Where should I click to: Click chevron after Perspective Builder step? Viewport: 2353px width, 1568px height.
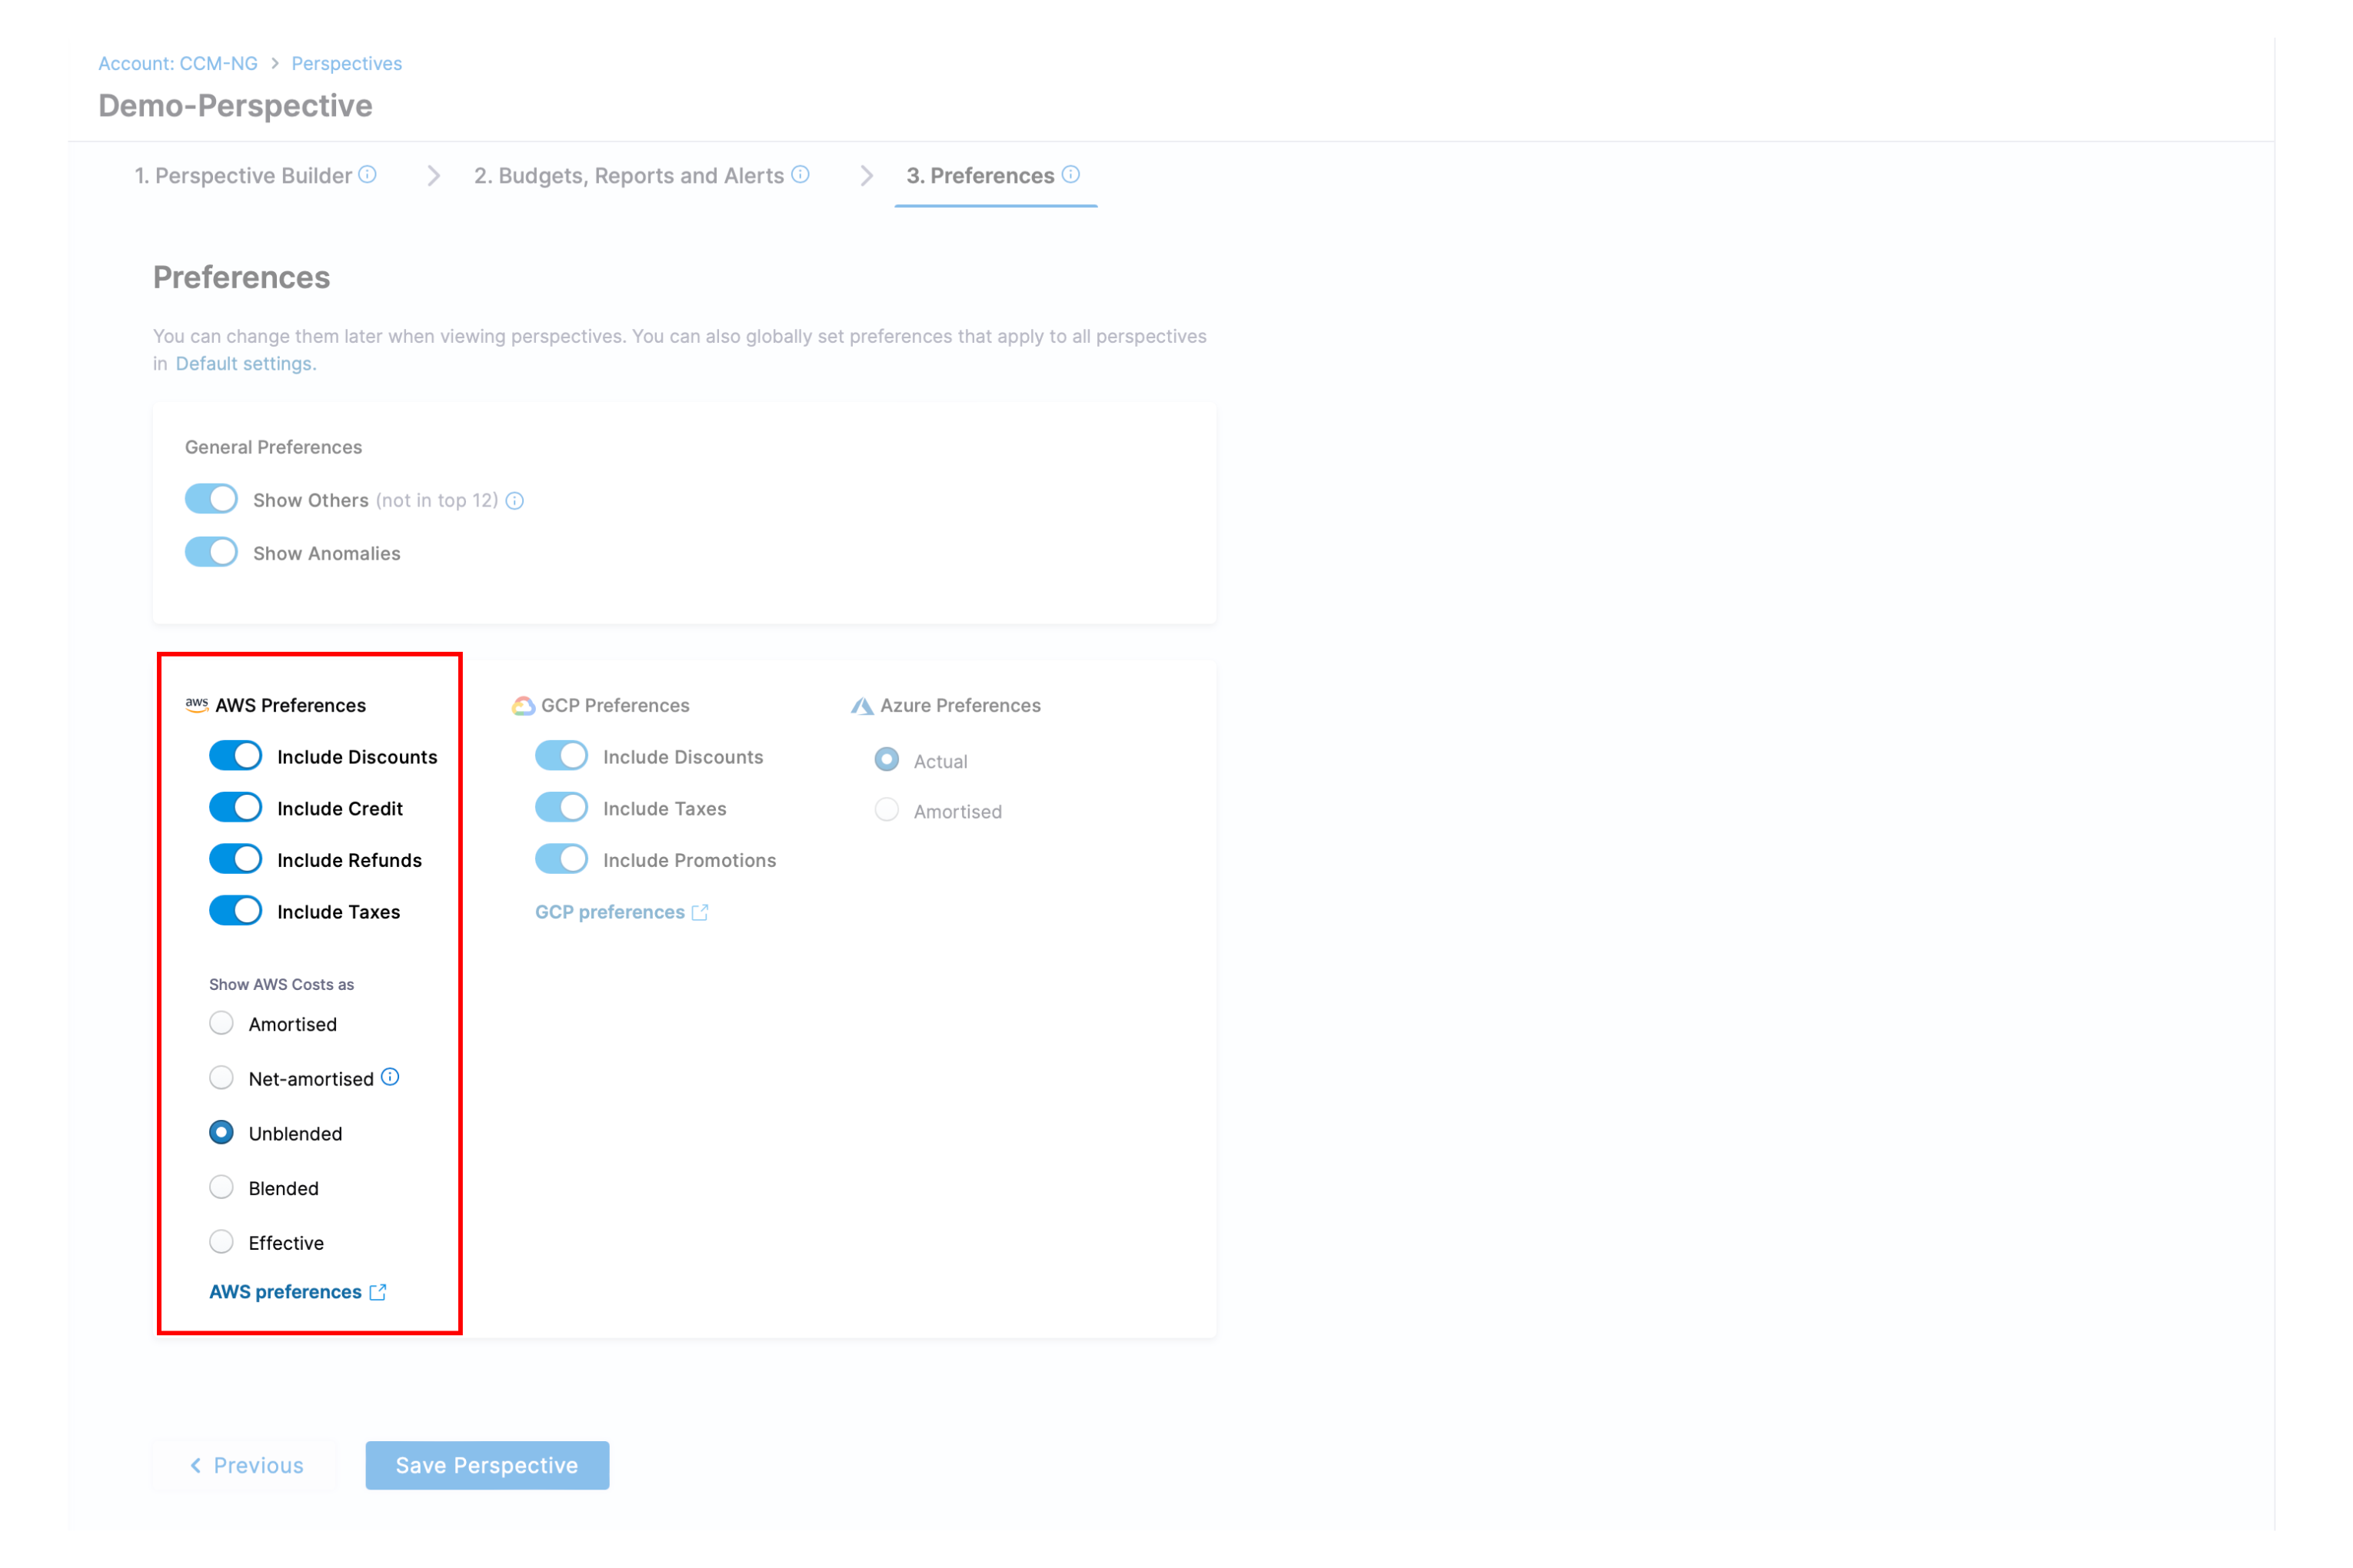[433, 176]
